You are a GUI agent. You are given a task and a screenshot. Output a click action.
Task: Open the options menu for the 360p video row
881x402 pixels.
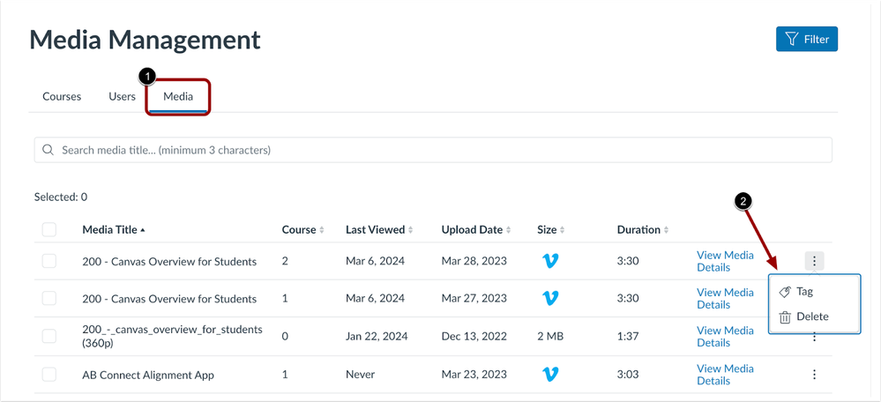(x=814, y=338)
